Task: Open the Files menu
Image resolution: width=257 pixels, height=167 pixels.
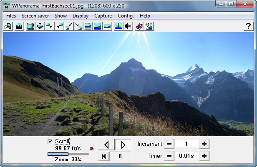Action: point(11,16)
